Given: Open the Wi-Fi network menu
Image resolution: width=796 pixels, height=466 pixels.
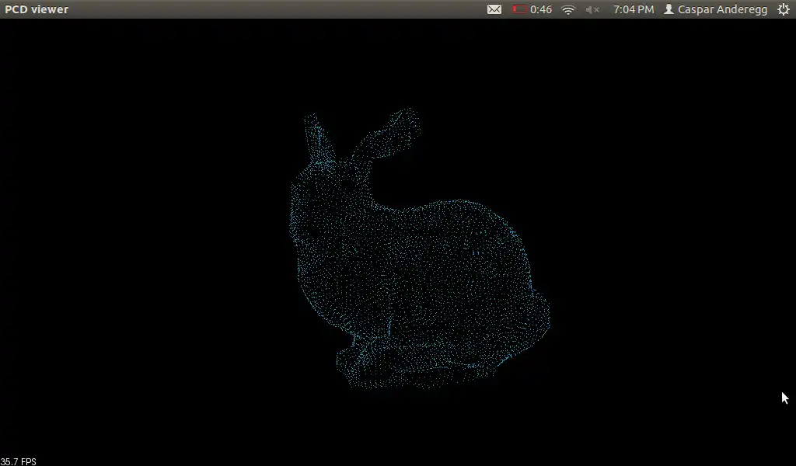Looking at the screenshot, I should pyautogui.click(x=568, y=9).
